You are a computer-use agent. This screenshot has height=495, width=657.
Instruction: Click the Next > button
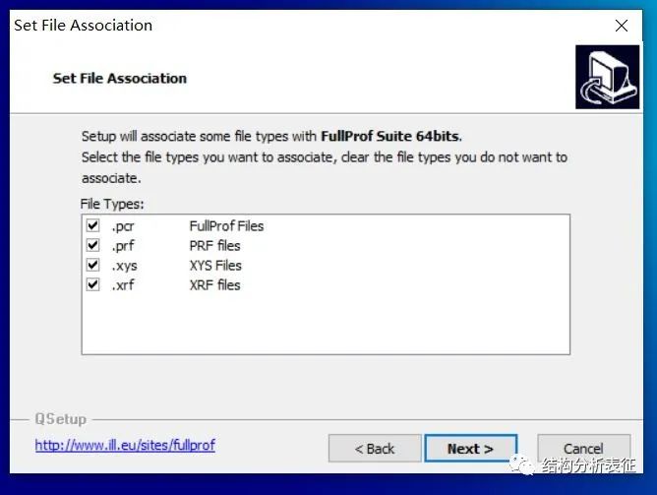[x=470, y=448]
